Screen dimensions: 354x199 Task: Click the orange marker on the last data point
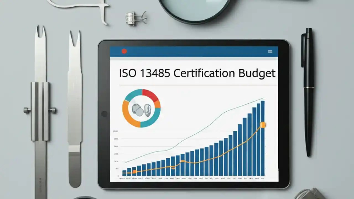[263, 125]
